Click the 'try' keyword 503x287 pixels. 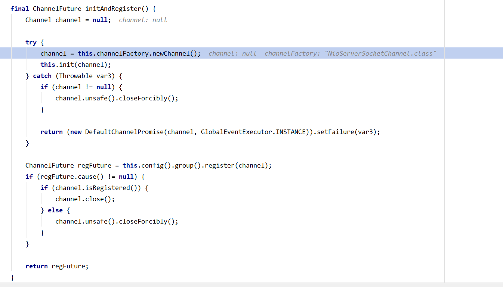(x=31, y=42)
